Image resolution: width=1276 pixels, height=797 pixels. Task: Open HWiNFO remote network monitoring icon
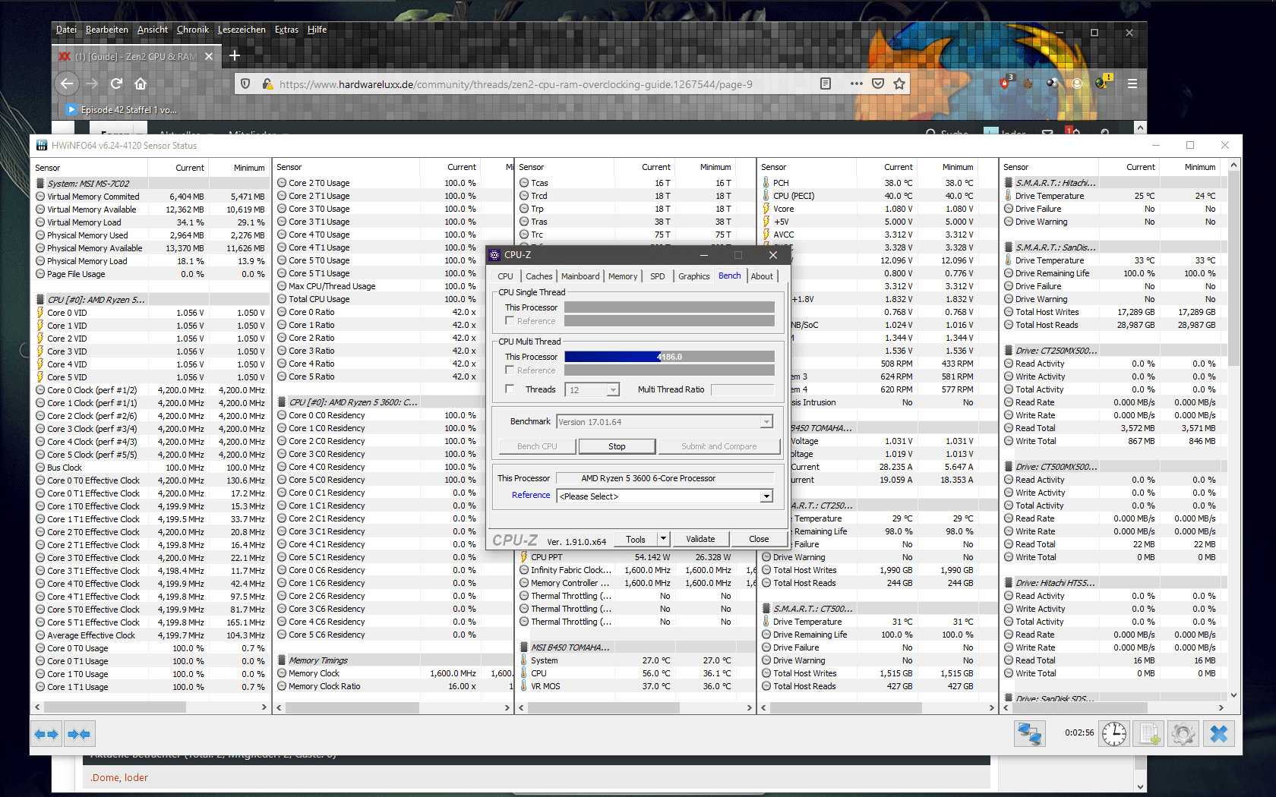(x=1029, y=734)
